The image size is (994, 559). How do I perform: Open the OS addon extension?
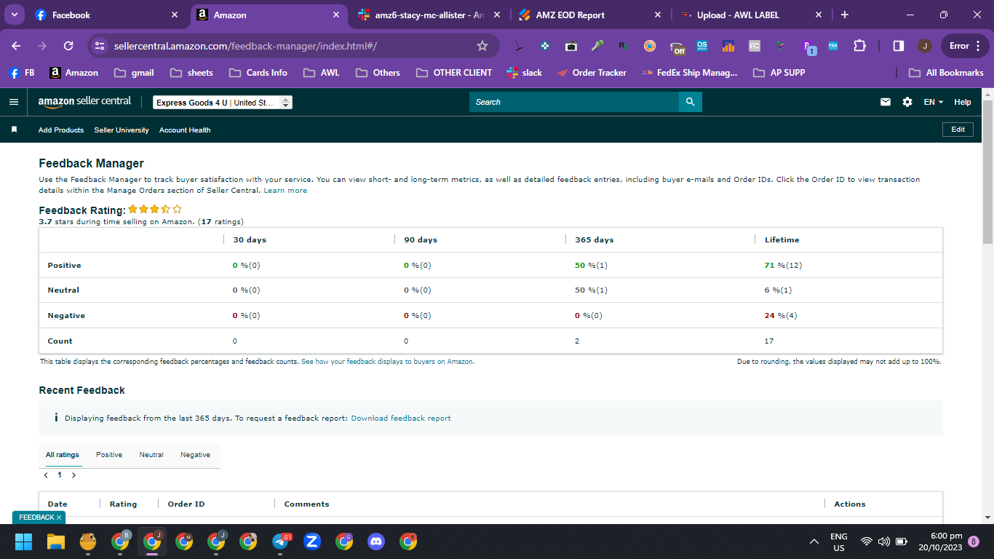pyautogui.click(x=702, y=46)
